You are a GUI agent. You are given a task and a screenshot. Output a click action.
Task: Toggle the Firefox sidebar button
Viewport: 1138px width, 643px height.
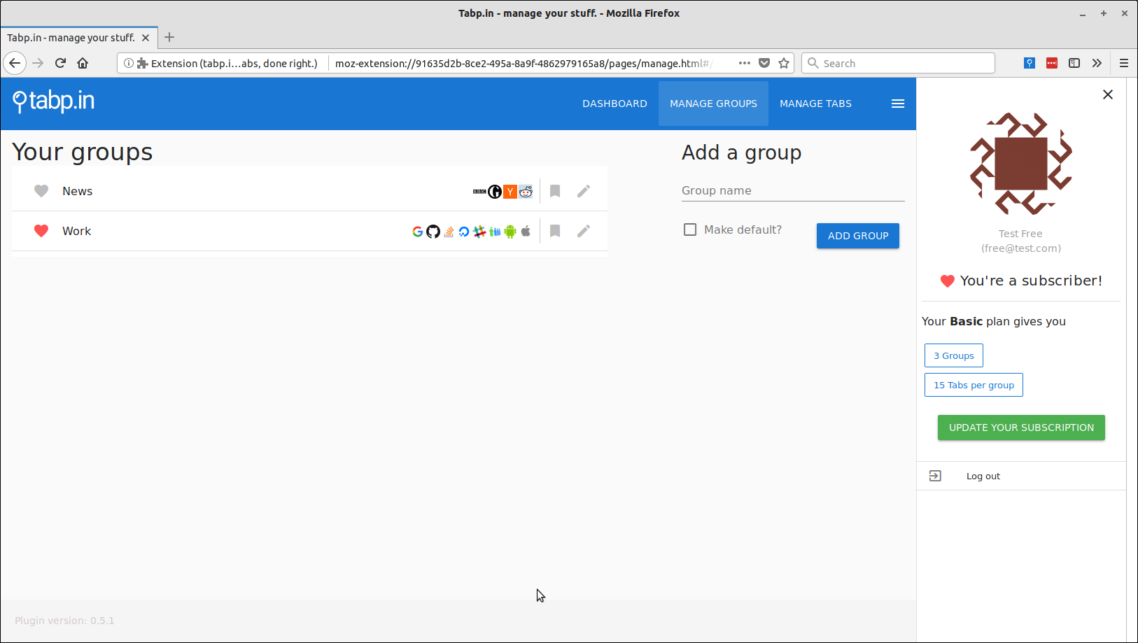(1074, 63)
